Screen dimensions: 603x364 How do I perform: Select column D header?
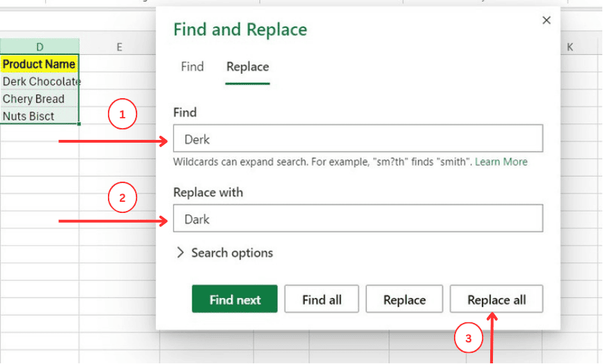pos(40,47)
